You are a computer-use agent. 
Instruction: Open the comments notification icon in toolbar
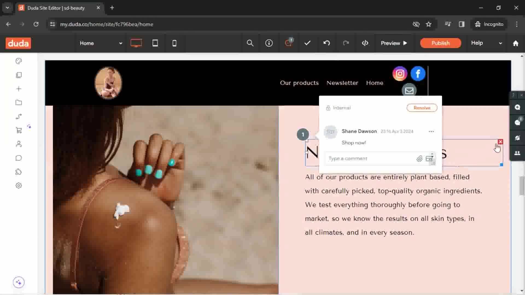click(288, 42)
